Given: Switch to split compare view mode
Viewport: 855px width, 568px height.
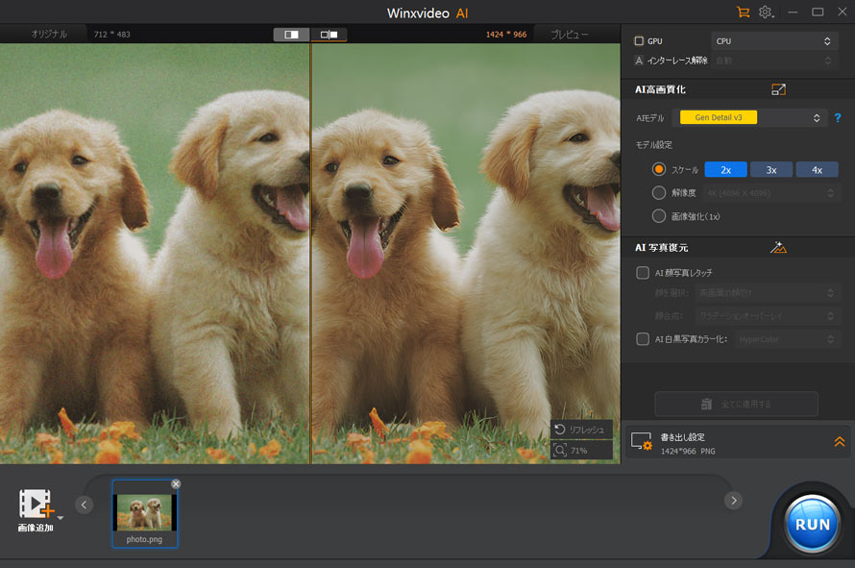Looking at the screenshot, I should (291, 35).
